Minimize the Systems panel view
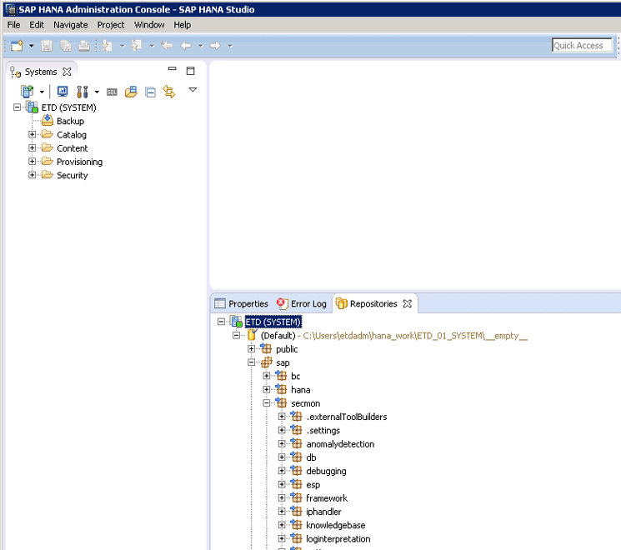Viewport: 621px width, 550px height. (173, 70)
